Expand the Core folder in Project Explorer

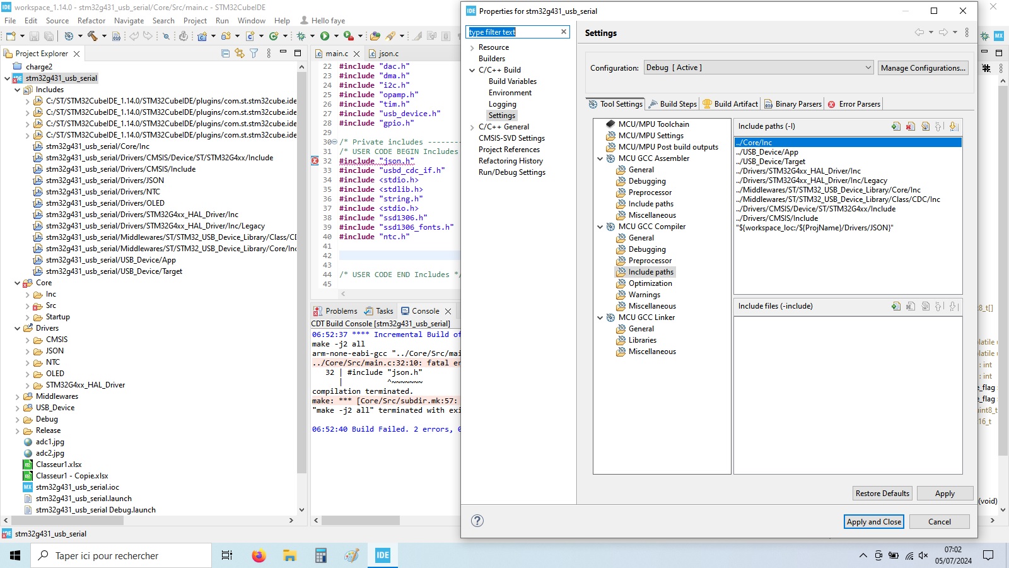18,283
